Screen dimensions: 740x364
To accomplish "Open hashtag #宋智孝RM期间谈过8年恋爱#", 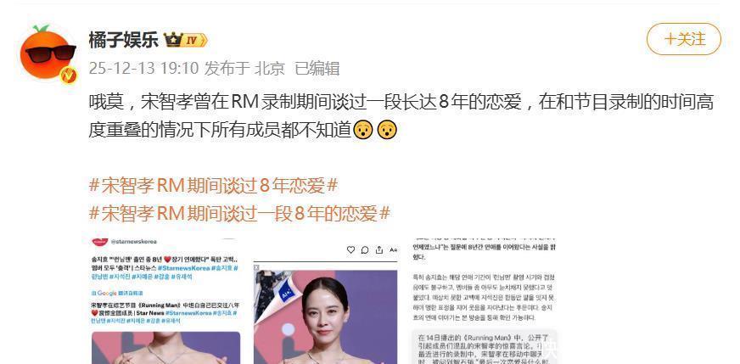I will tap(213, 186).
